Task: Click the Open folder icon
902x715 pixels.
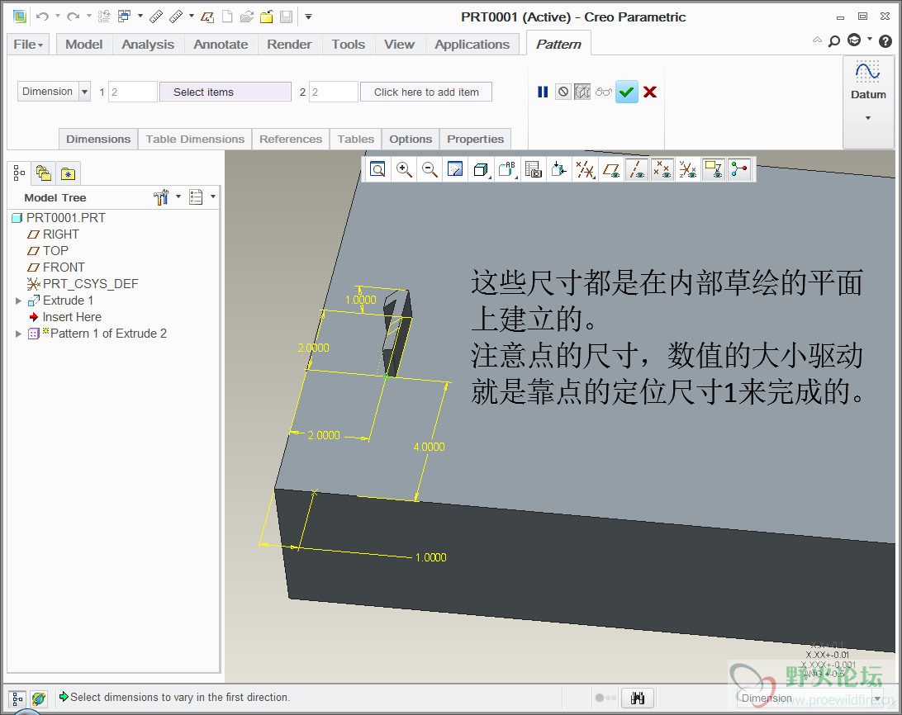Action: coord(247,17)
